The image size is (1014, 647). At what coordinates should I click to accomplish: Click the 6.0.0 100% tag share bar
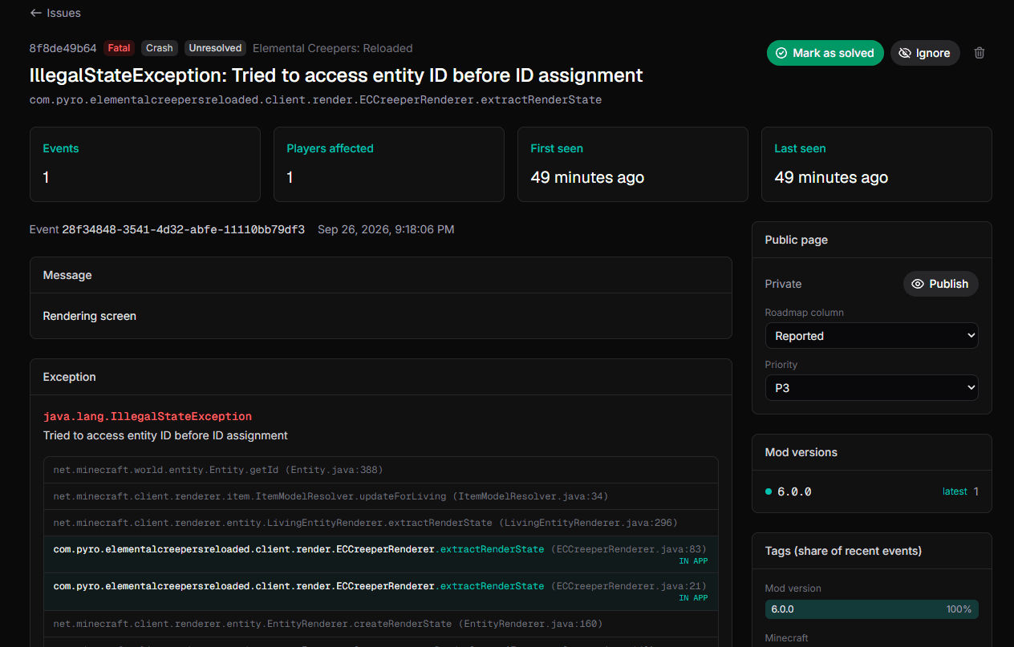pyautogui.click(x=871, y=609)
